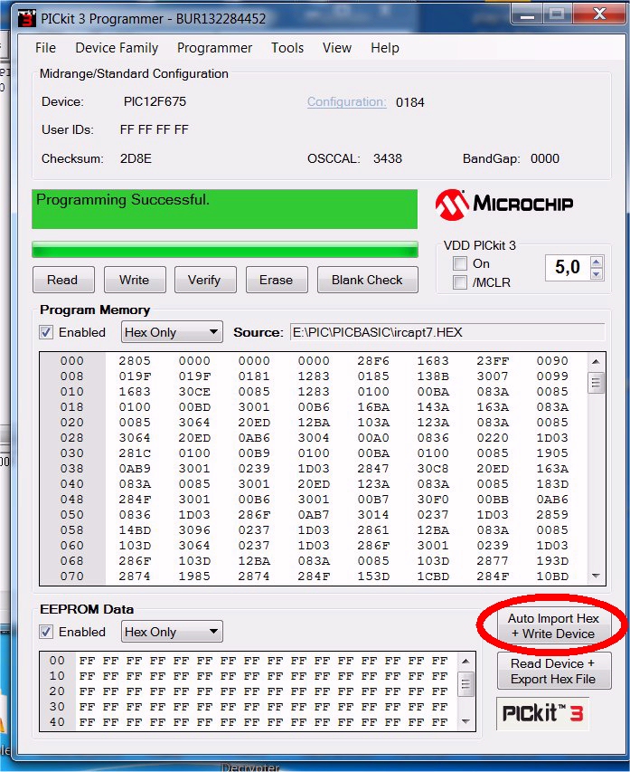The image size is (630, 772).
Task: Click the Blank Check button
Action: point(368,280)
